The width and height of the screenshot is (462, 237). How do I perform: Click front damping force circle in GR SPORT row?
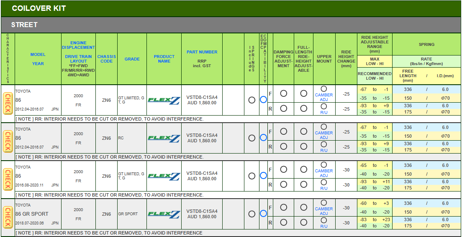point(283,207)
